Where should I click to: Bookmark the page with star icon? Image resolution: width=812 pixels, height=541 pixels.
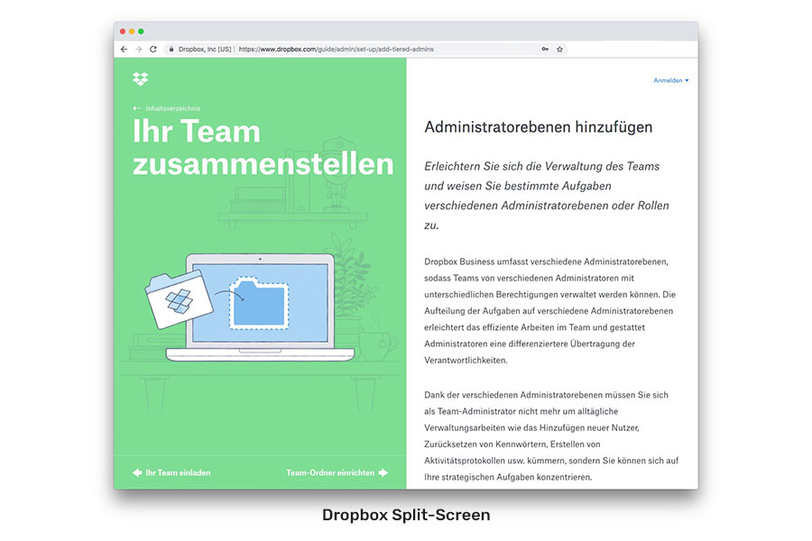[x=559, y=50]
